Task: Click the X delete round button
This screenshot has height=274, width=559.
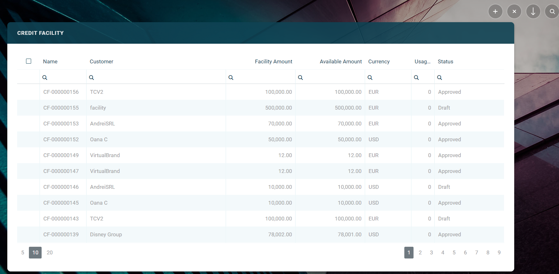Action: coord(514,12)
